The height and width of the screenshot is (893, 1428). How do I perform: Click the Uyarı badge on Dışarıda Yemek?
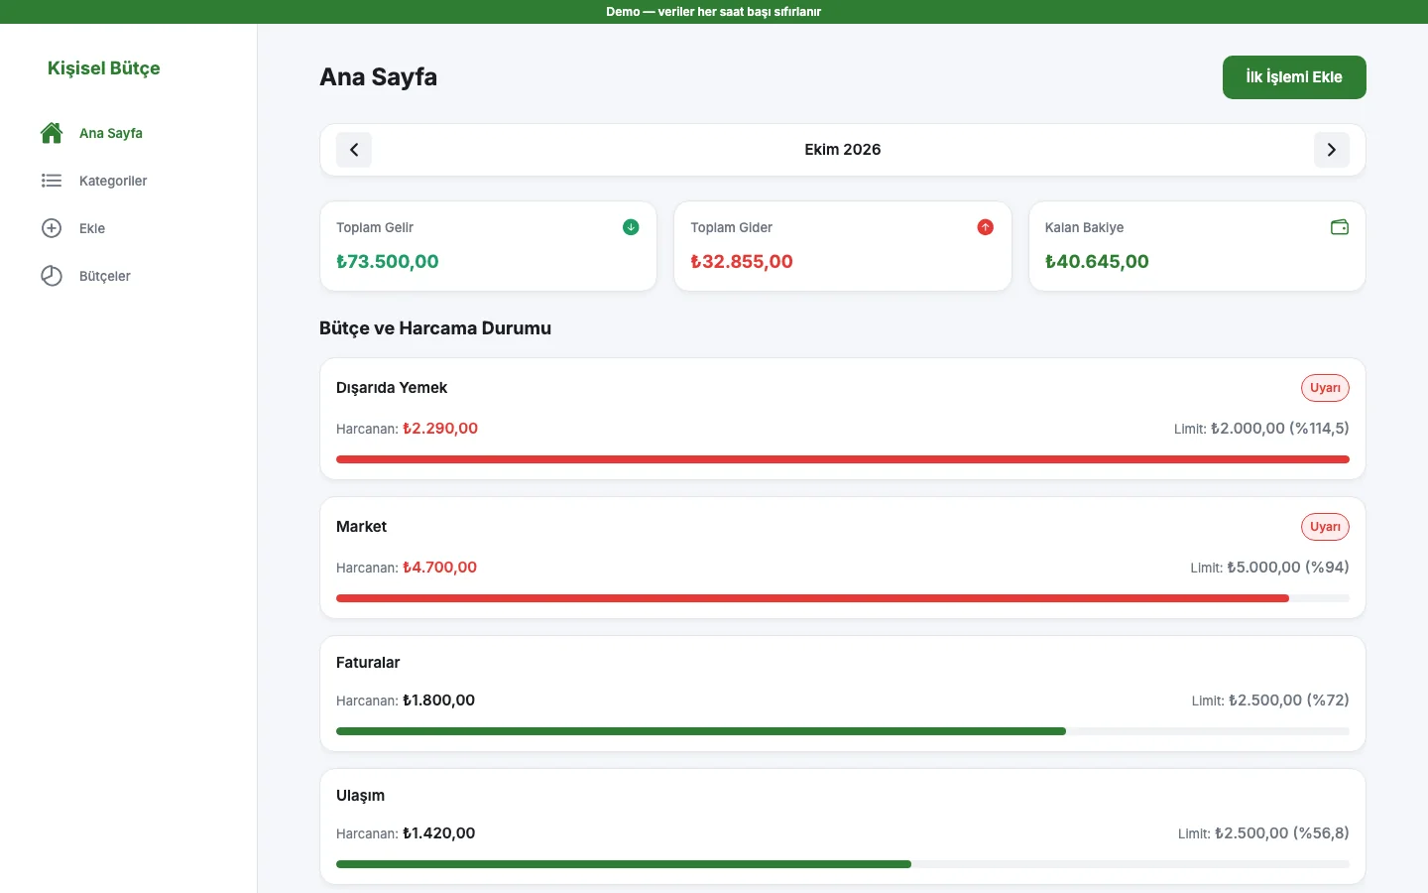pos(1325,388)
